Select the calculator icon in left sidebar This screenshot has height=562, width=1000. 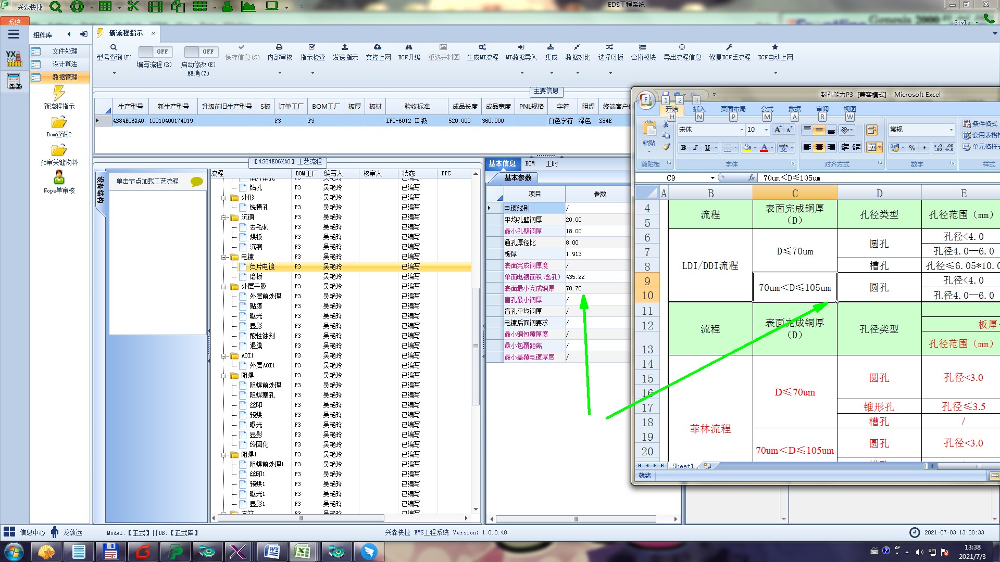pyautogui.click(x=14, y=82)
